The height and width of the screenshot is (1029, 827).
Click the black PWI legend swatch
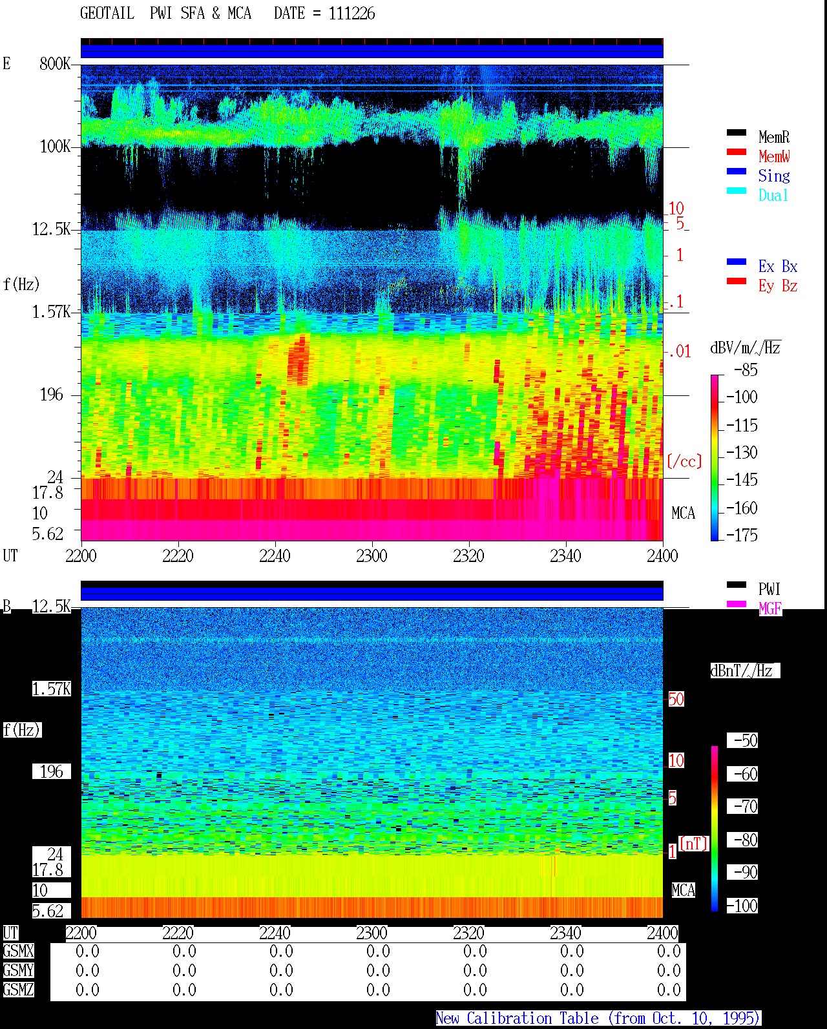pyautogui.click(x=737, y=585)
